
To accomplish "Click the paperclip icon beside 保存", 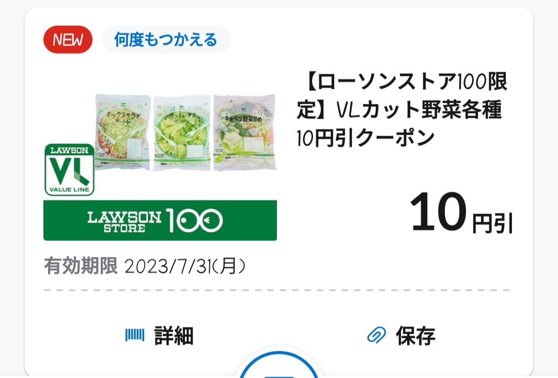I will (x=377, y=336).
